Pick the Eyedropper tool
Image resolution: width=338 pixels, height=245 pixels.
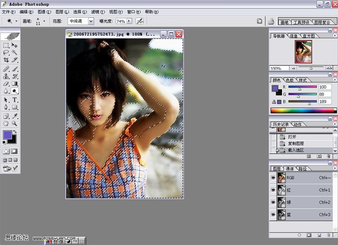click(x=14, y=116)
